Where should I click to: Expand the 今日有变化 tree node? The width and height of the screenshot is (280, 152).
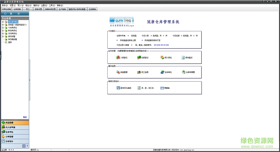point(3,28)
